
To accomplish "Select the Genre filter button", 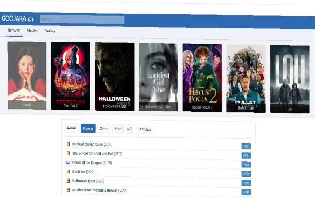I will 103,129.
